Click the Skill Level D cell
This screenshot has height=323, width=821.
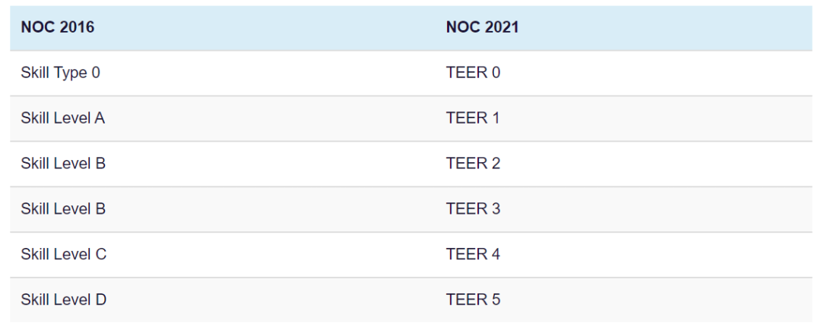click(223, 300)
